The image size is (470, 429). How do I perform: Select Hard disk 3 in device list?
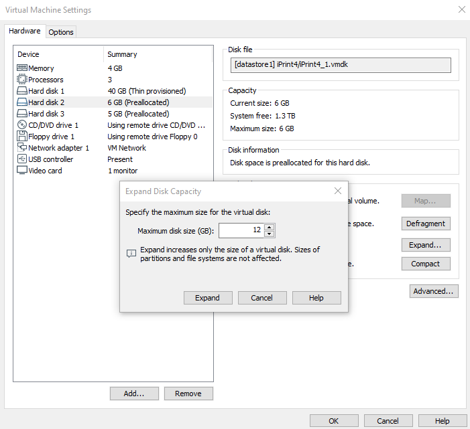tap(46, 114)
